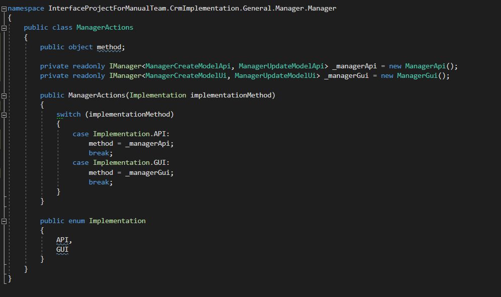Click the 'ManagerUpdateModelApi' type name
Image resolution: width=501 pixels, height=297 pixels.
click(281, 66)
